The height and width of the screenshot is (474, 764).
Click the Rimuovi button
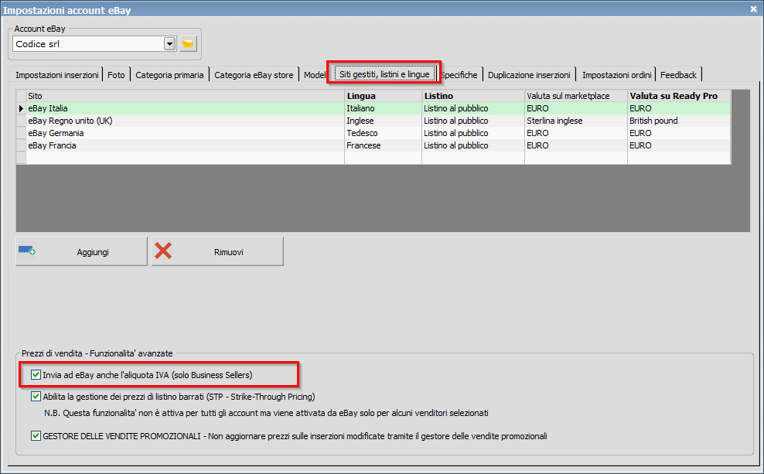(217, 251)
